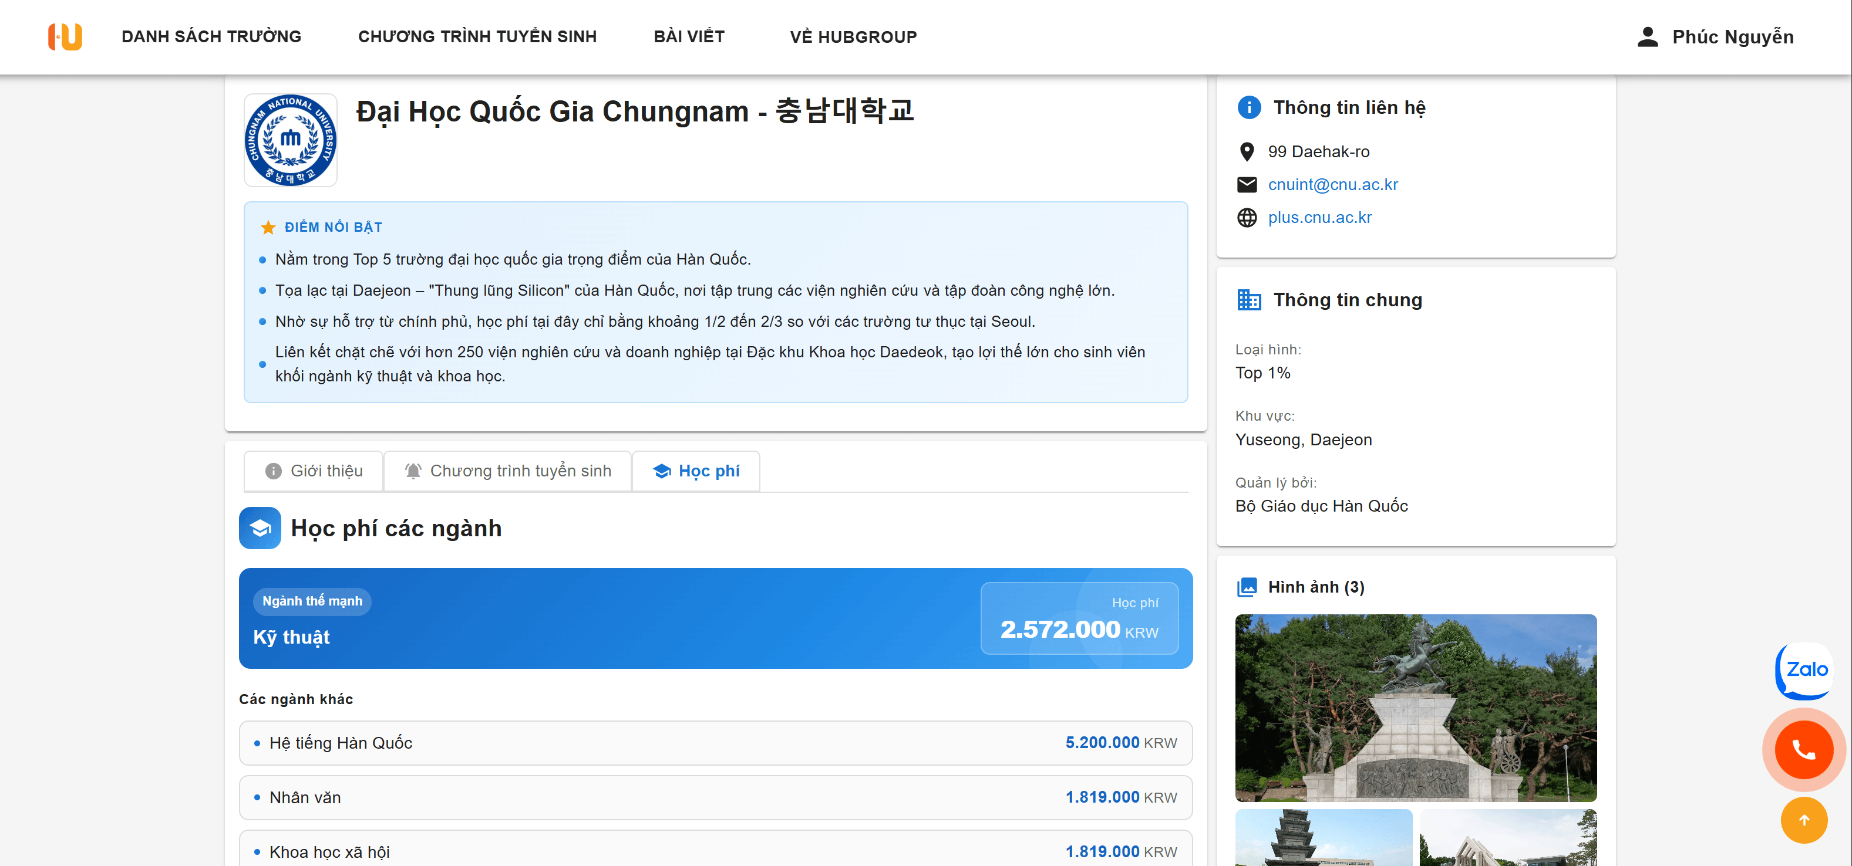Go to Bài Viết page
Viewport: 1852px width, 866px height.
(689, 36)
